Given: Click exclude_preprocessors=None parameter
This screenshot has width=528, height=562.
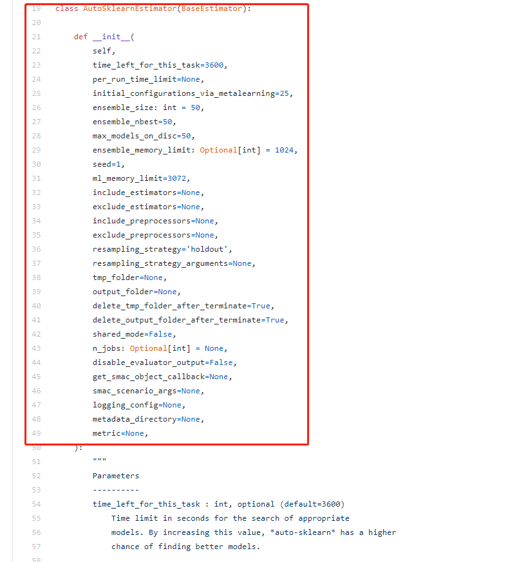Looking at the screenshot, I should [153, 235].
